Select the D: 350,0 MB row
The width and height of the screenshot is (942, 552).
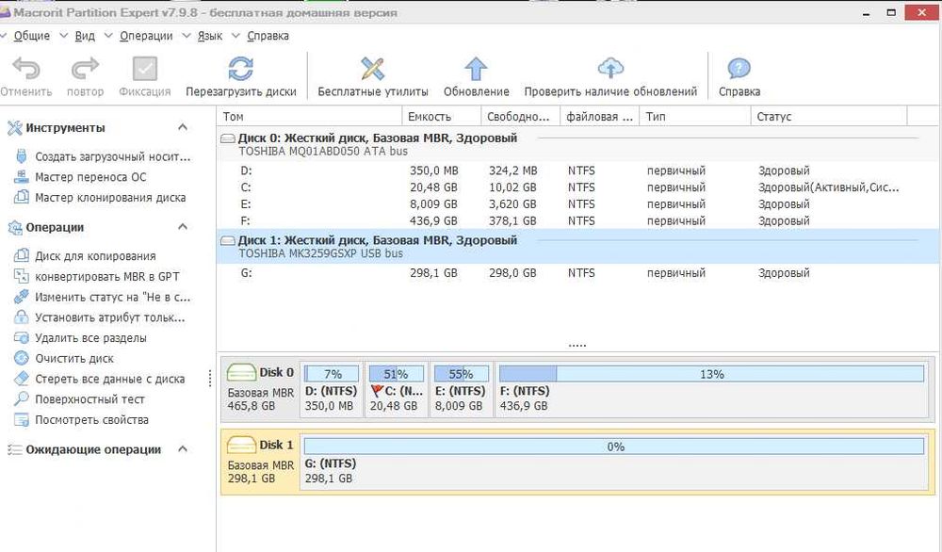pyautogui.click(x=578, y=170)
